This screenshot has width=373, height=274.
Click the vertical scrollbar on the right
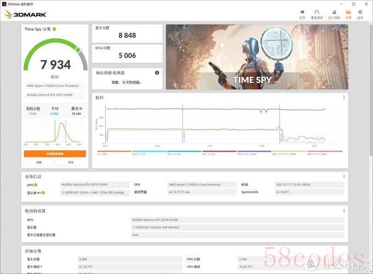371,91
